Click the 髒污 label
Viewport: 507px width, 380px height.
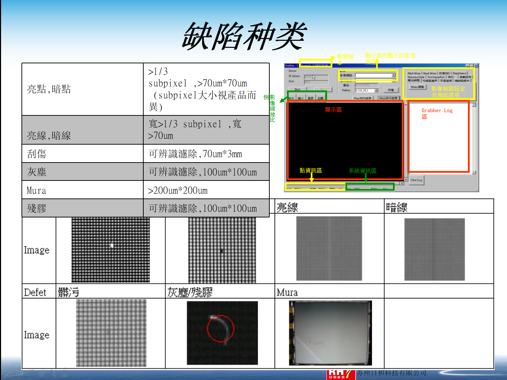(x=69, y=292)
